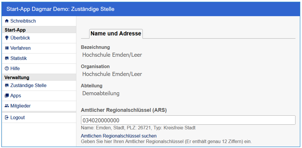Open the Verfahren text link
The width and height of the screenshot is (302, 148).
(20, 48)
